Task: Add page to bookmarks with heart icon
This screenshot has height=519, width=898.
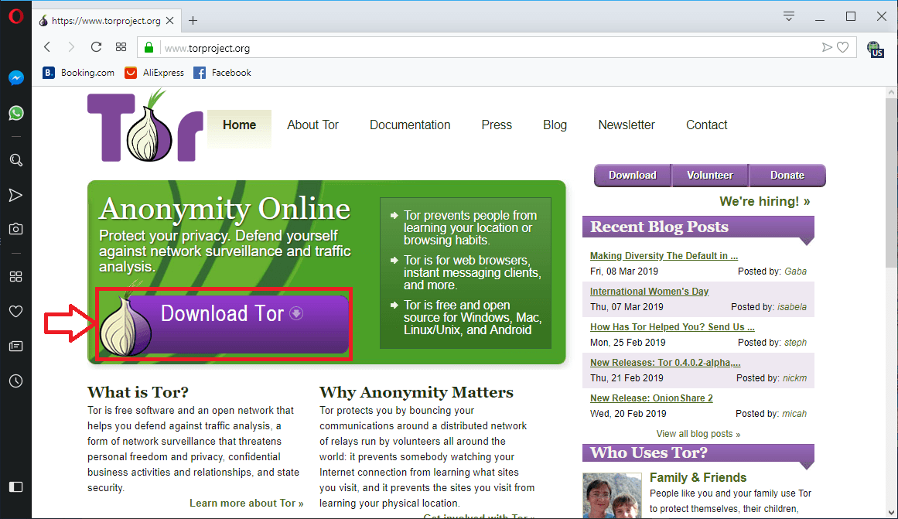Action: click(x=842, y=48)
